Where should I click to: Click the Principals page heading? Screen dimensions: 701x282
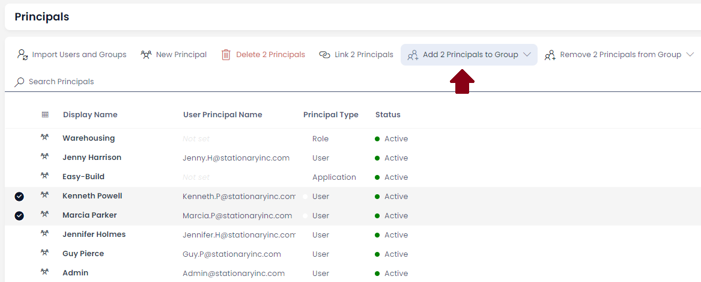[42, 17]
